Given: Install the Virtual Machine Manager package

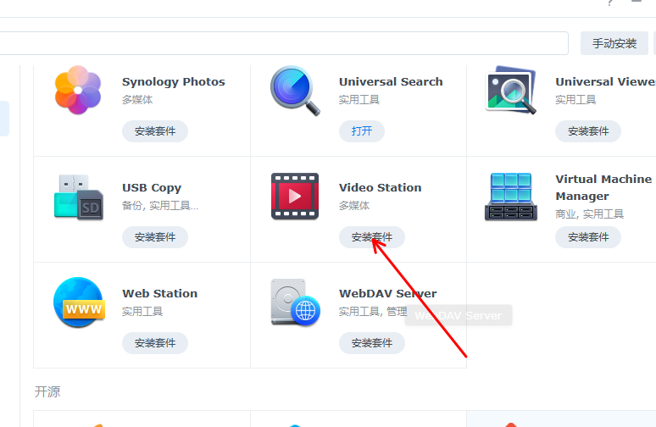Looking at the screenshot, I should (x=588, y=237).
